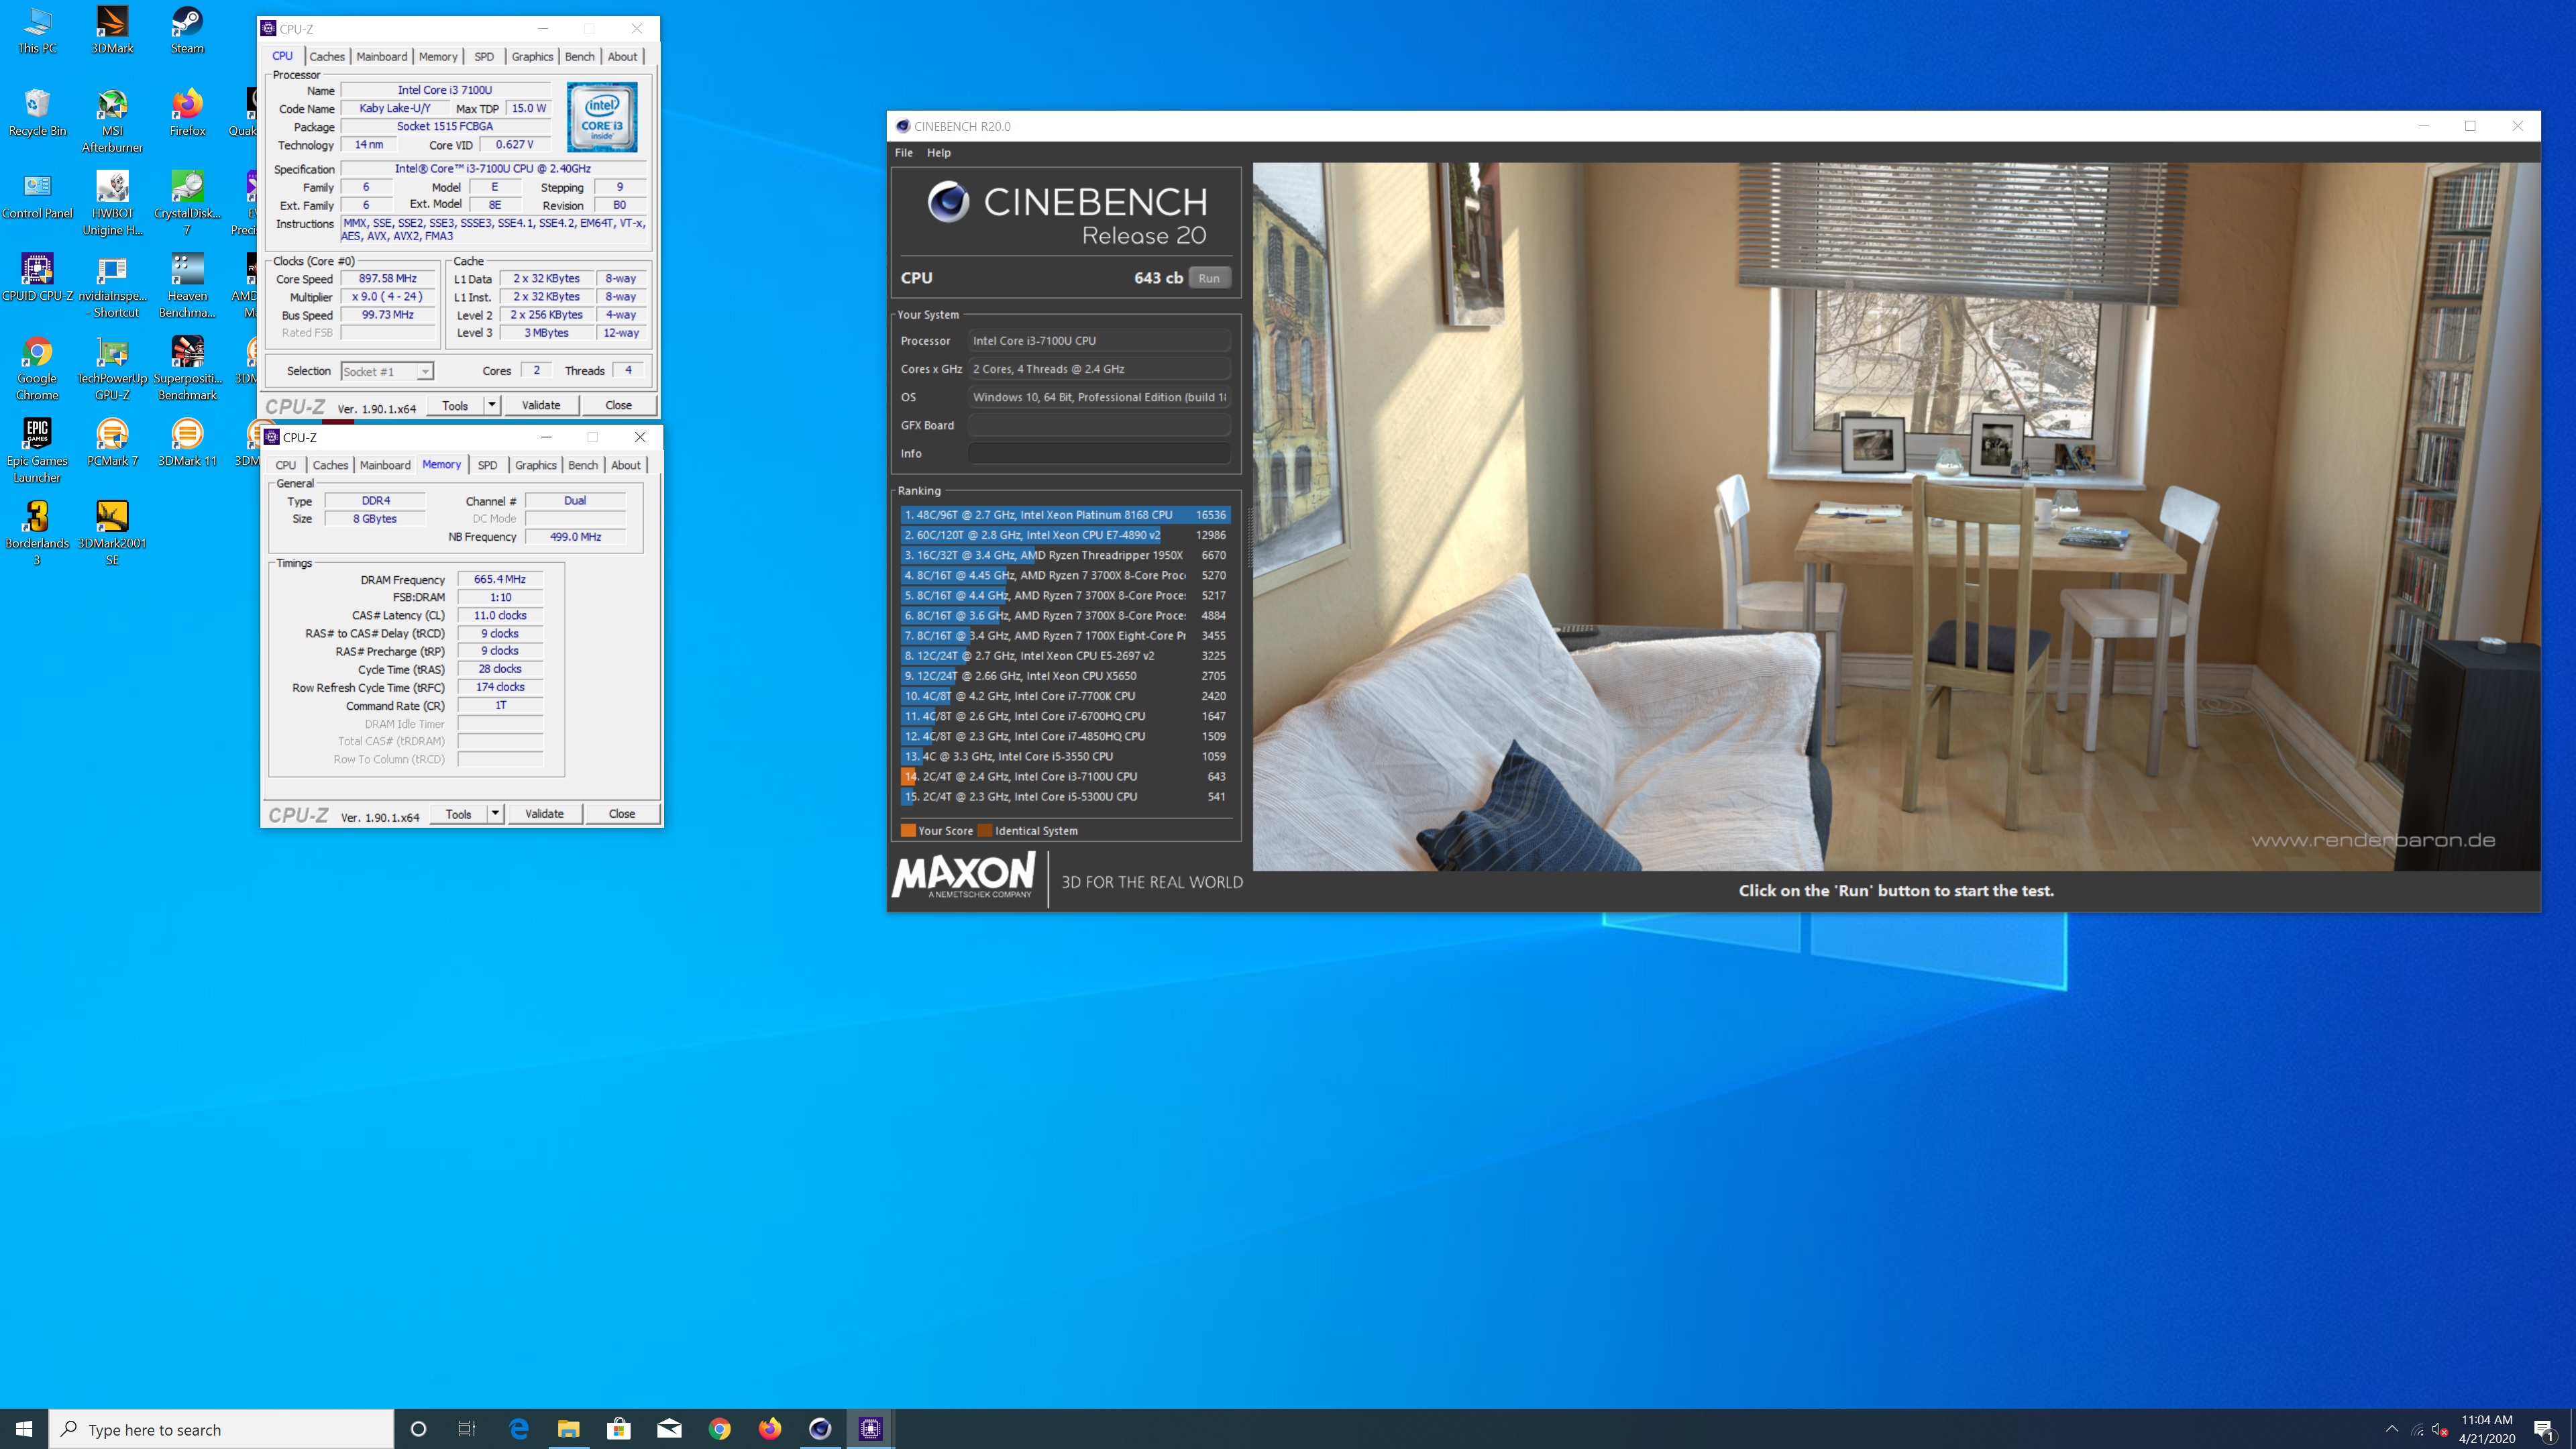Open File Explorer from the taskbar

[x=568, y=1429]
